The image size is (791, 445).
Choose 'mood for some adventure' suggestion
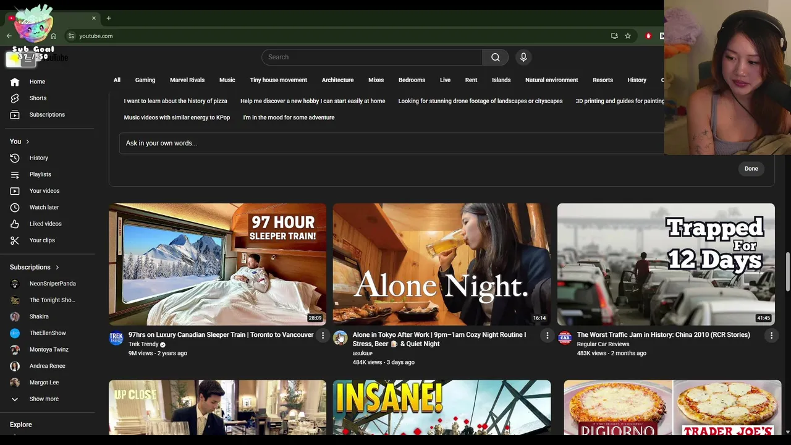click(x=289, y=117)
